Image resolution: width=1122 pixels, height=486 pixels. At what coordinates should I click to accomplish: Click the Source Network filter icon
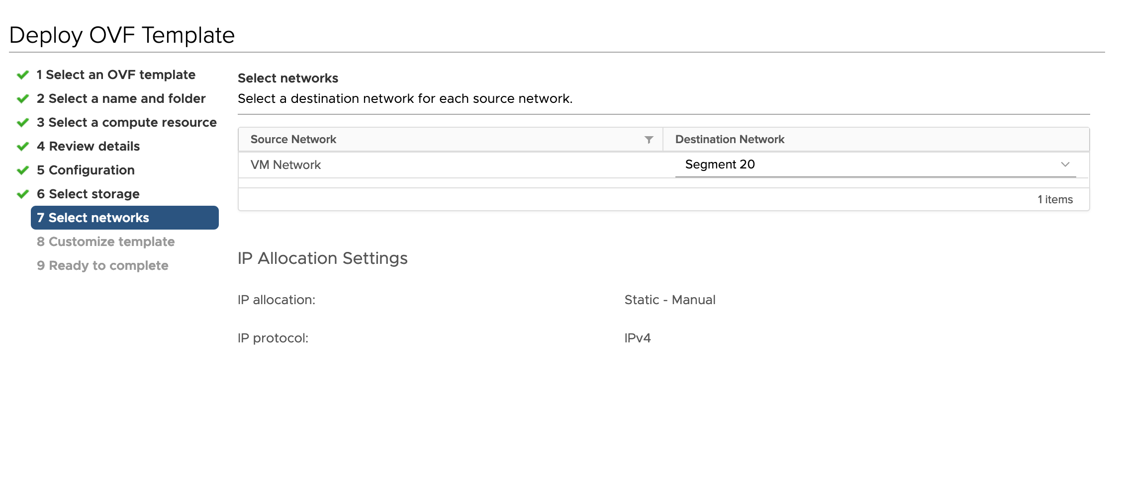[649, 140]
